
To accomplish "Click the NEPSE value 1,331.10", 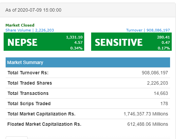I will coord(74,37).
